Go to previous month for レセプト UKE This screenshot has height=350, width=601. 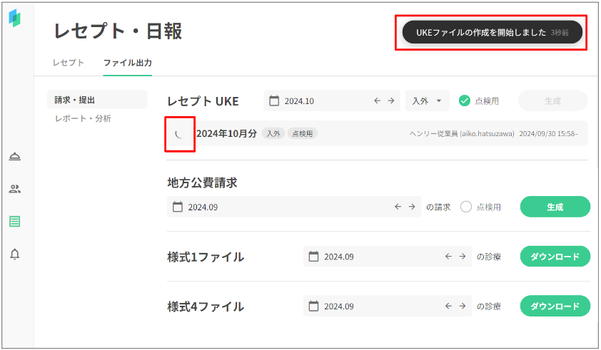(377, 101)
